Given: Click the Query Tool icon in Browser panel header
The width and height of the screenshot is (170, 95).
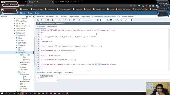Looking at the screenshot, I should pos(27,17).
